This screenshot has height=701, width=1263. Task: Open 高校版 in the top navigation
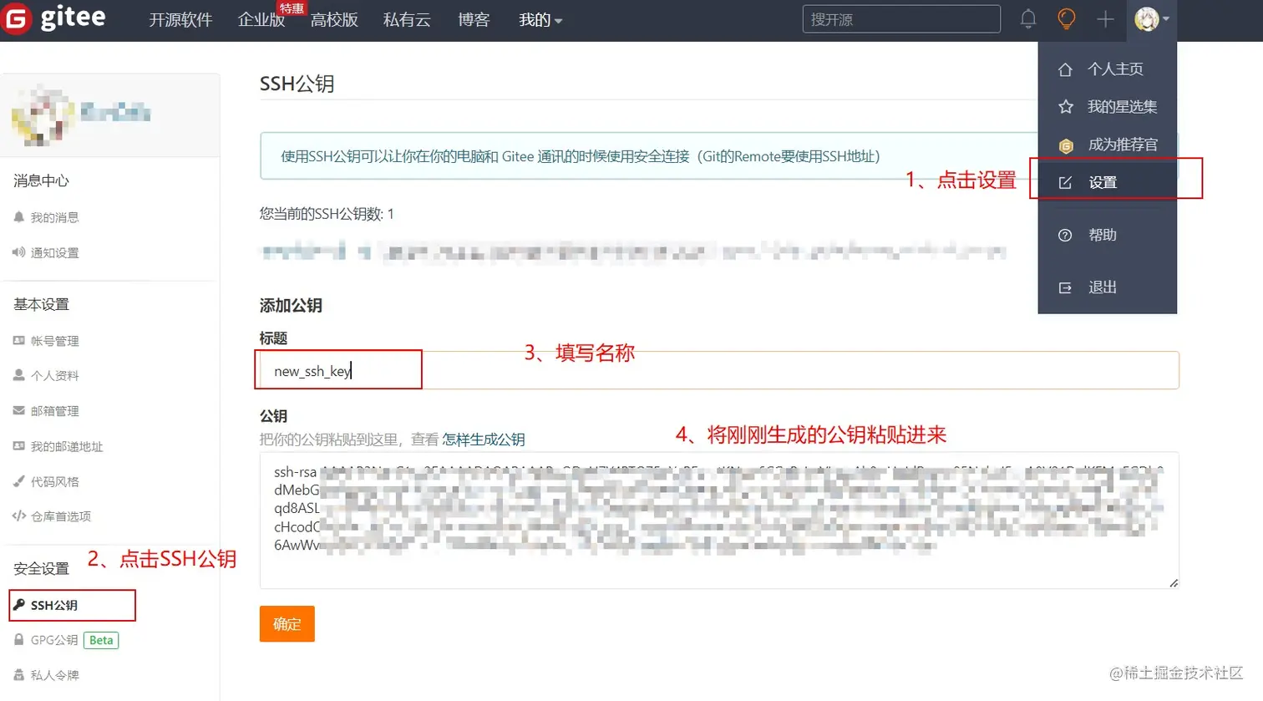pos(334,20)
